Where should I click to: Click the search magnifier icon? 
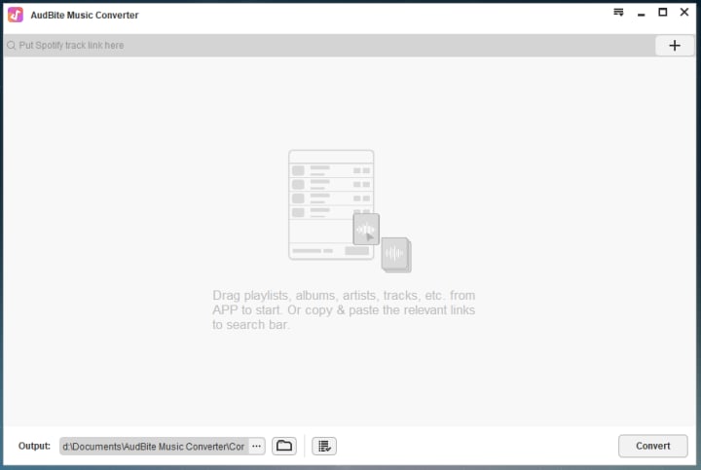pos(11,46)
